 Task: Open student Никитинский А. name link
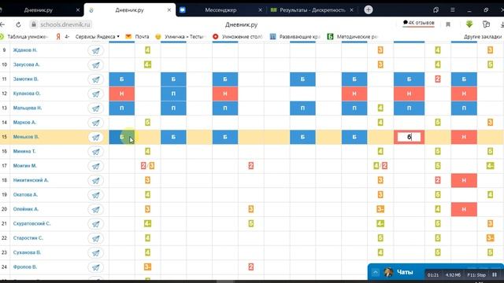(31, 180)
